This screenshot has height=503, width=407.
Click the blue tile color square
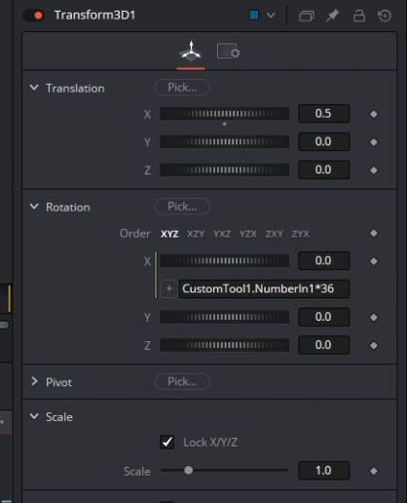click(x=254, y=15)
